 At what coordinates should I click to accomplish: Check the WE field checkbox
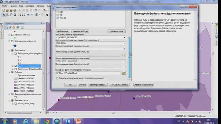pyautogui.click(x=58, y=15)
